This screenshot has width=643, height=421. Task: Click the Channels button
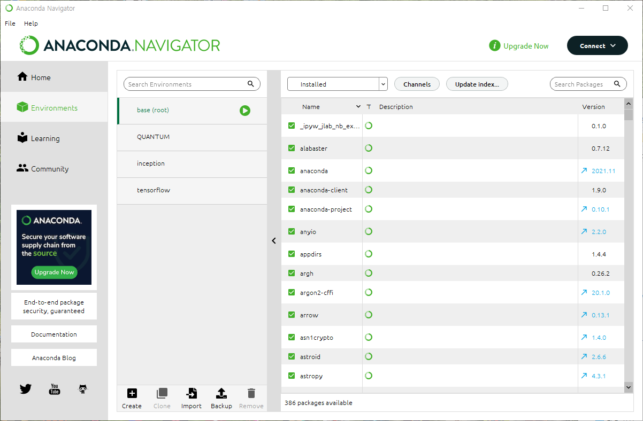click(x=417, y=84)
